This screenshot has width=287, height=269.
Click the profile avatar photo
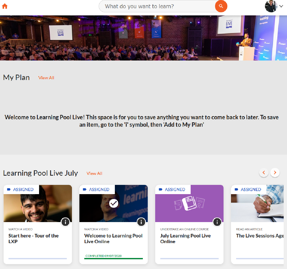click(271, 6)
